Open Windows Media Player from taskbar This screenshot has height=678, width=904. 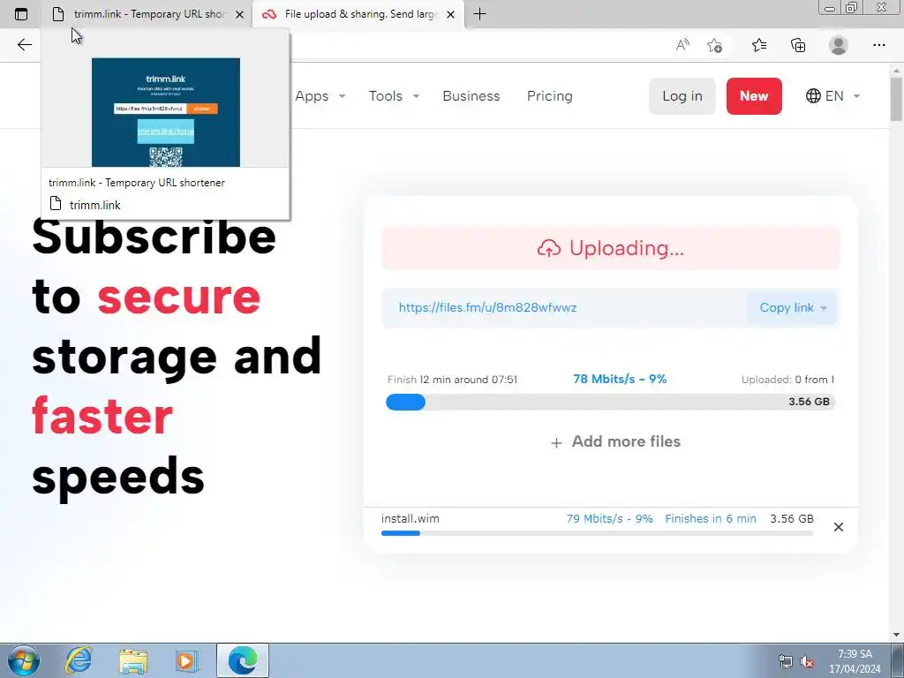click(x=187, y=660)
